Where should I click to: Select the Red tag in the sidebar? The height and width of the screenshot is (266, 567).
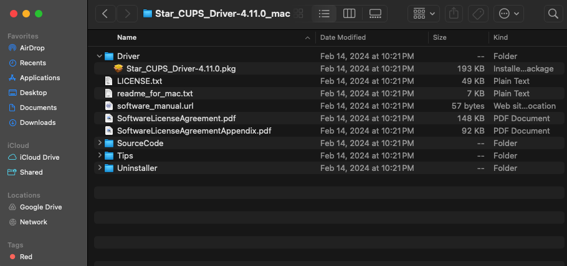(x=21, y=257)
